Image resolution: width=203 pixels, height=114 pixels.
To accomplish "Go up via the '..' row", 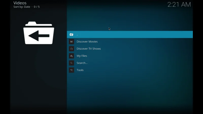I will [x=130, y=34].
